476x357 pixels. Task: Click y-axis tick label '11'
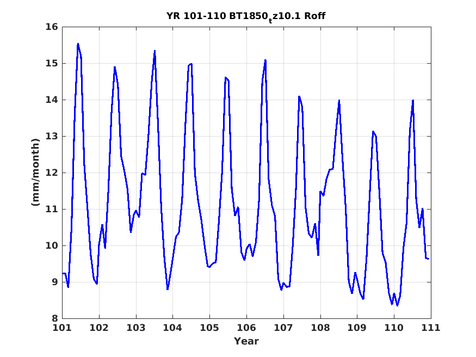pos(52,209)
